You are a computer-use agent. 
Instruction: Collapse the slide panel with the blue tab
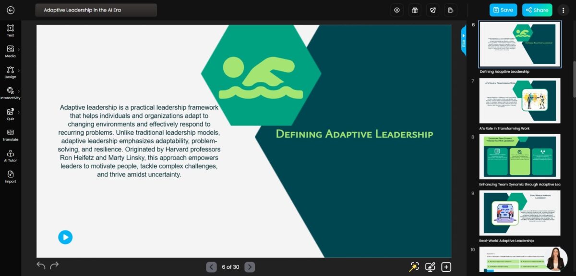click(x=463, y=40)
